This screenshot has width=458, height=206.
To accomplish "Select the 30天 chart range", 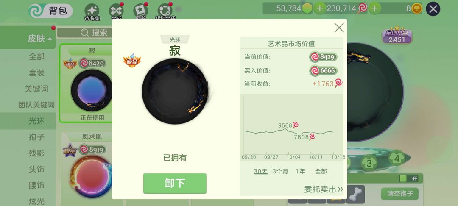I will [x=260, y=171].
